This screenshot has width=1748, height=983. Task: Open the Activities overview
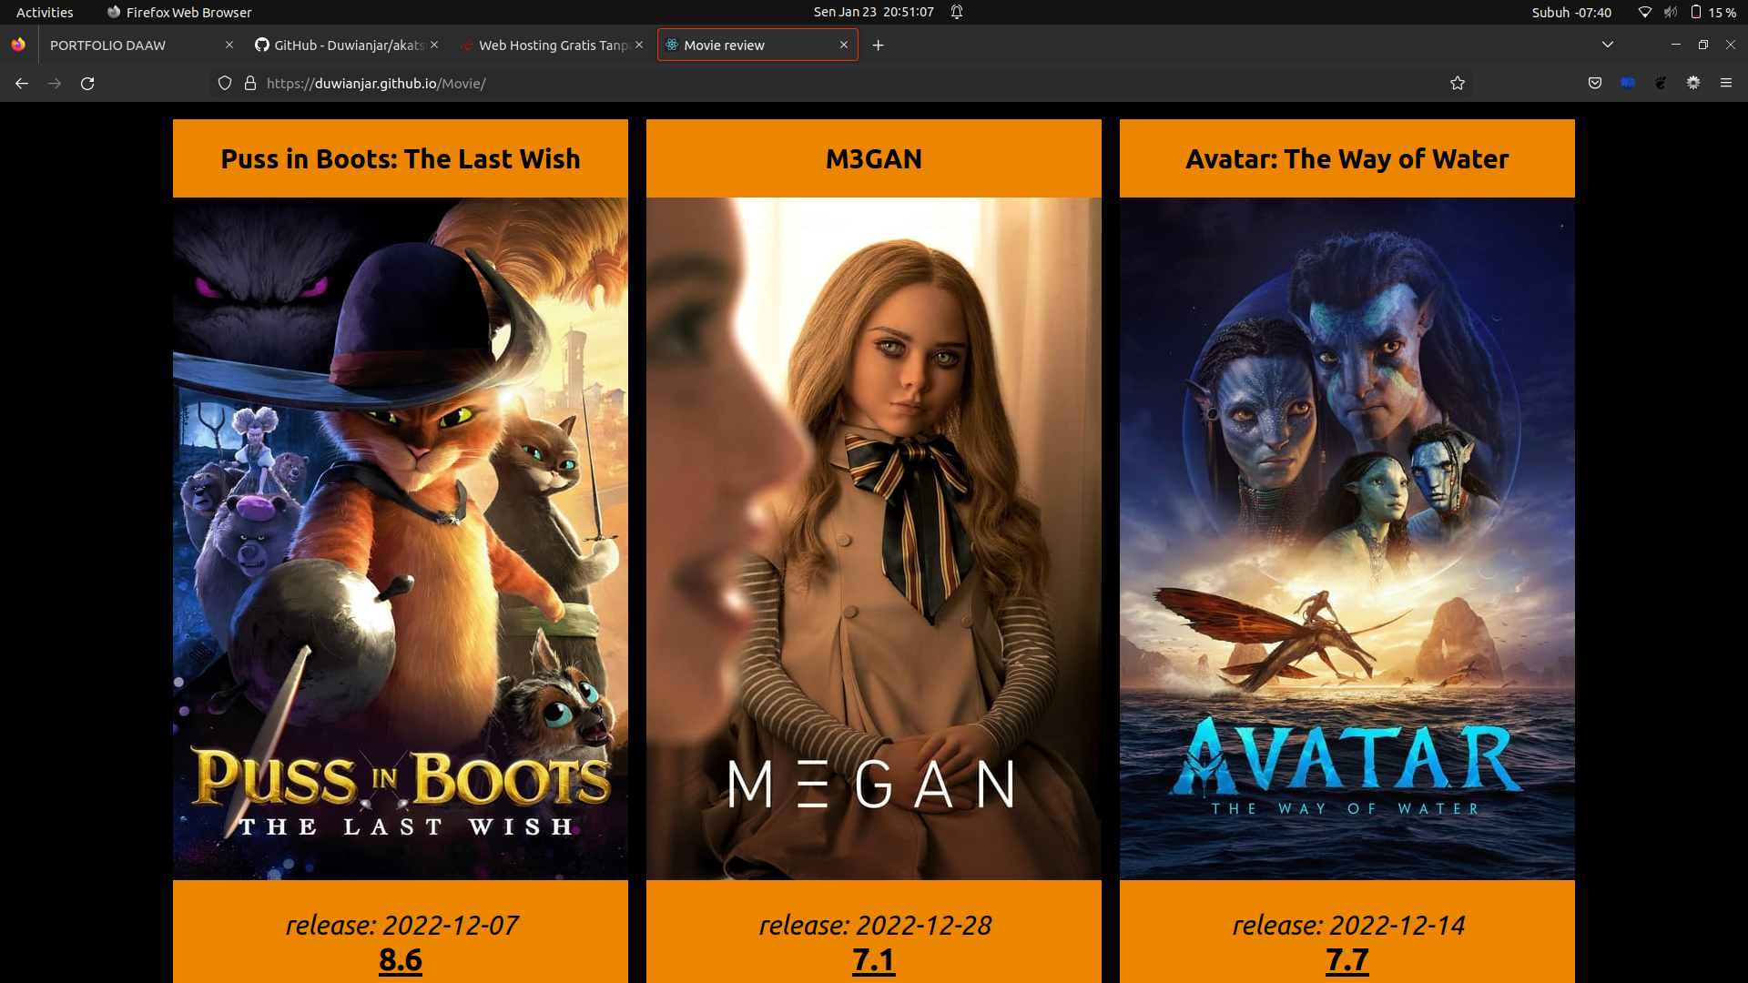[x=45, y=12]
